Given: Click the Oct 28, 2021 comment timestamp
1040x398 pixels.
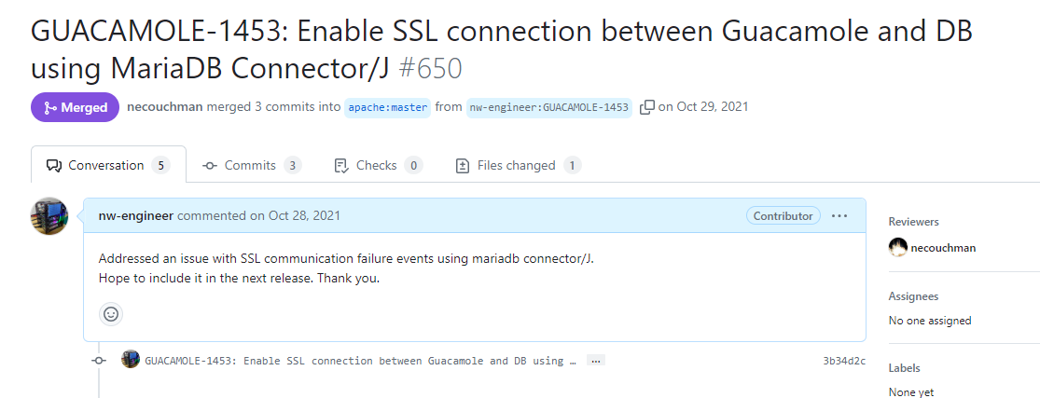Looking at the screenshot, I should point(304,216).
